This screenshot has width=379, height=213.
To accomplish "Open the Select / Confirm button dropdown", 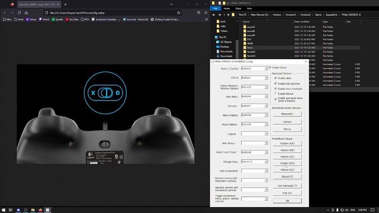I will 266,69.
